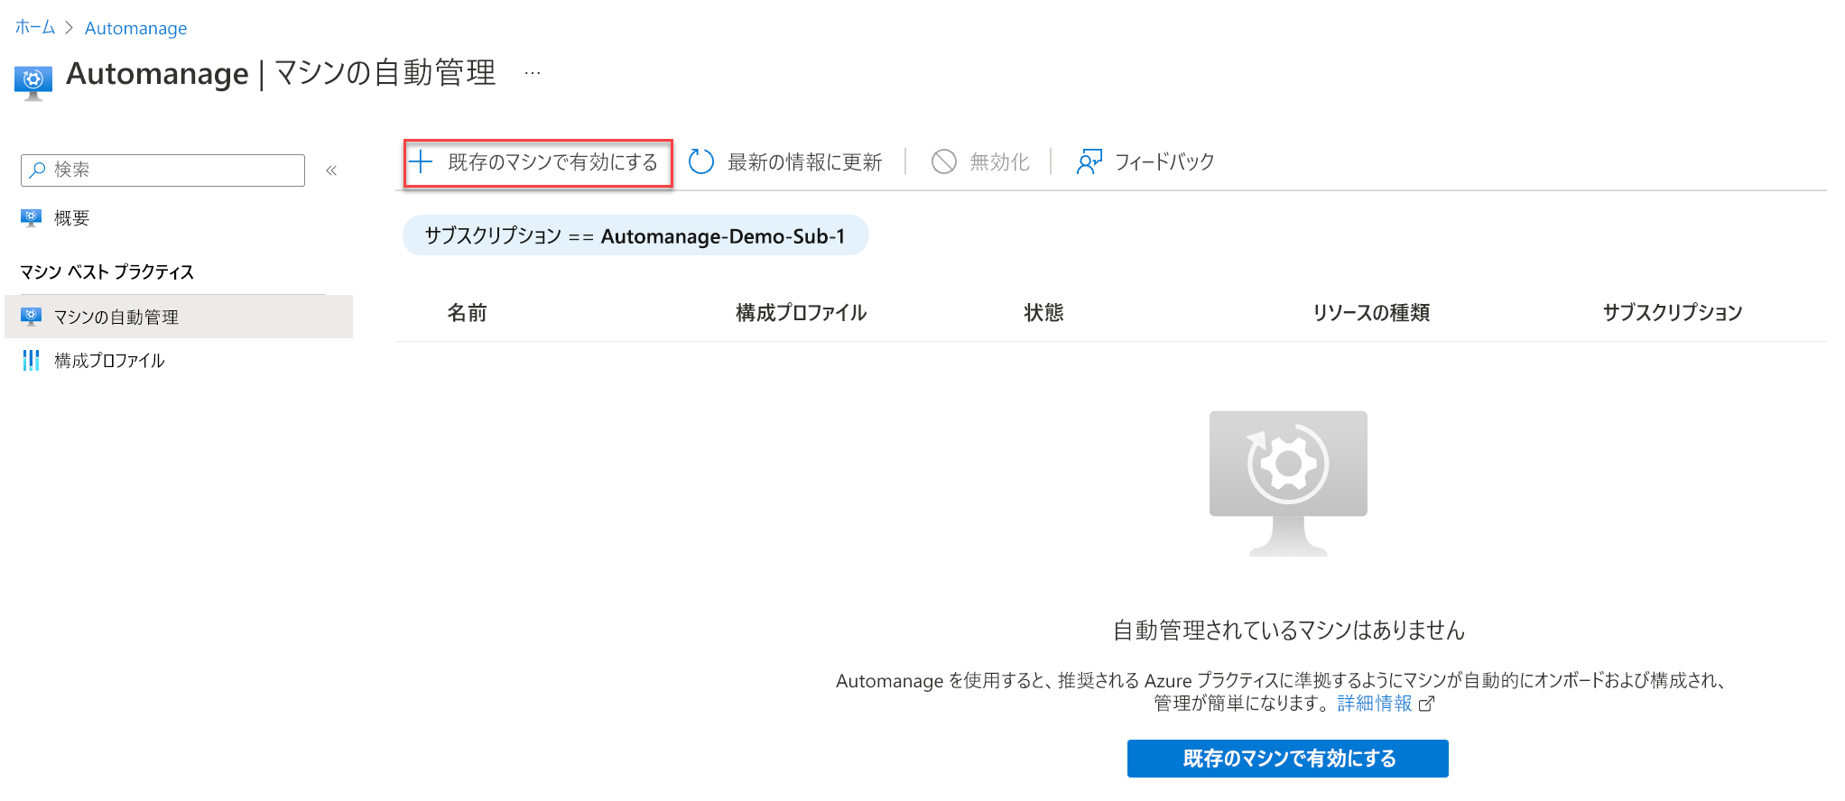Click the 無効化 toolbar item
Viewport: 1845px width, 801px height.
(980, 162)
